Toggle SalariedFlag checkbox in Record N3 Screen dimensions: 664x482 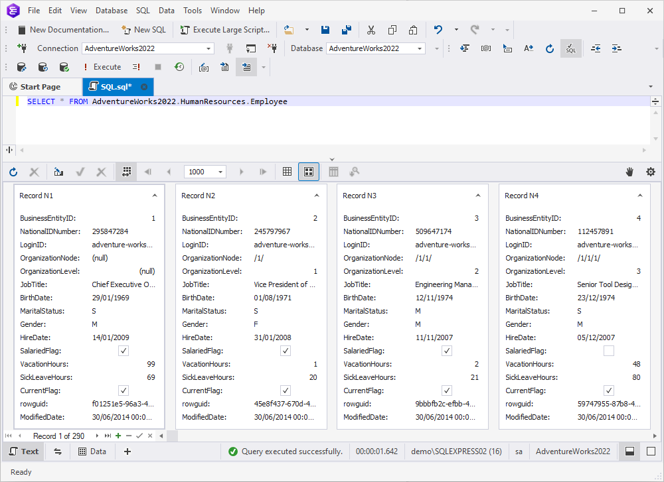(x=447, y=351)
